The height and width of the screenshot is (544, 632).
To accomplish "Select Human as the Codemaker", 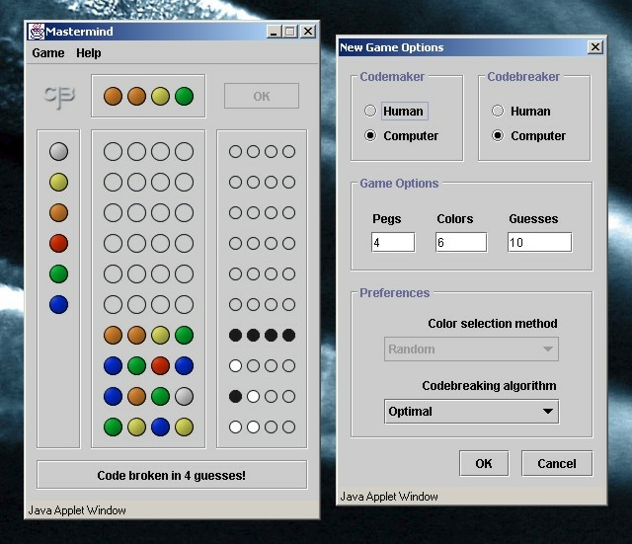I will pos(370,111).
